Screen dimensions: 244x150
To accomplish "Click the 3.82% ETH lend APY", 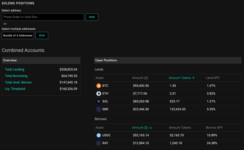I will point(211,94).
